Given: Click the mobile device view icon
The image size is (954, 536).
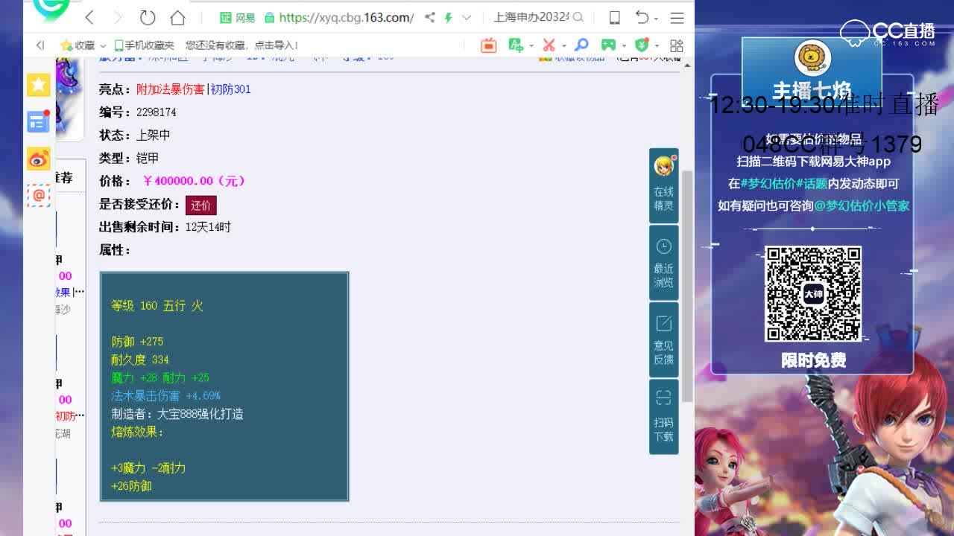Looking at the screenshot, I should click(615, 17).
